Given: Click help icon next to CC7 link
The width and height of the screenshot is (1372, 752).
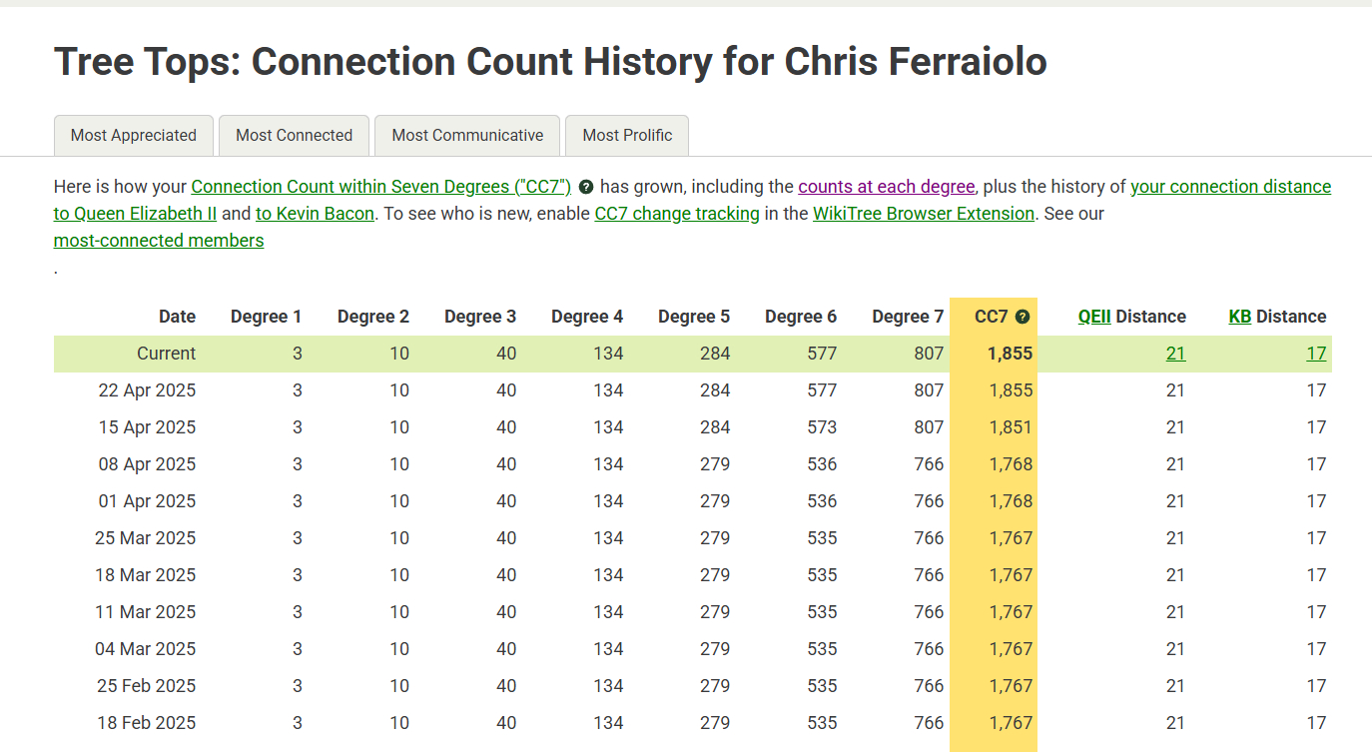Looking at the screenshot, I should pyautogui.click(x=586, y=188).
